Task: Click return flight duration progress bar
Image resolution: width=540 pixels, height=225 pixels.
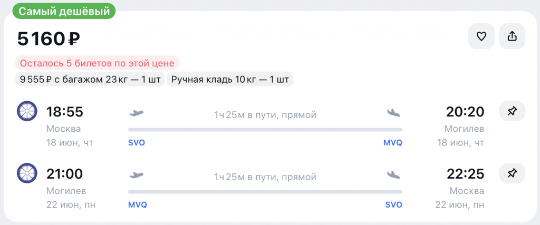Action: point(265,191)
